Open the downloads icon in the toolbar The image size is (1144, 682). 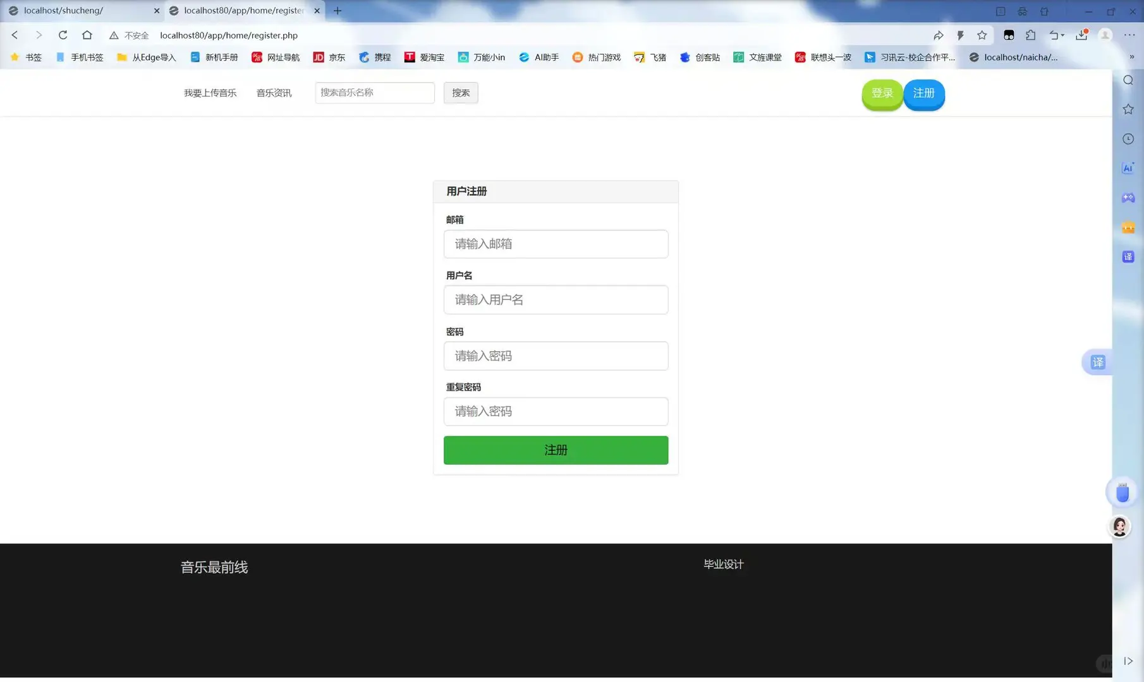click(1081, 35)
